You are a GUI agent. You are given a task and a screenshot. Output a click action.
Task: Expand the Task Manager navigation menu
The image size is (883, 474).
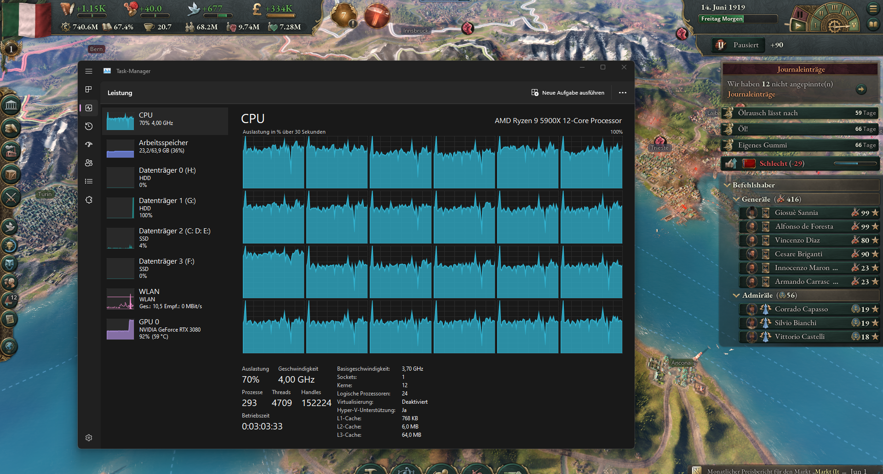89,71
